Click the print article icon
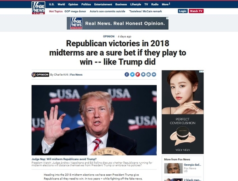The height and width of the screenshot is (181, 238). (x=149, y=74)
